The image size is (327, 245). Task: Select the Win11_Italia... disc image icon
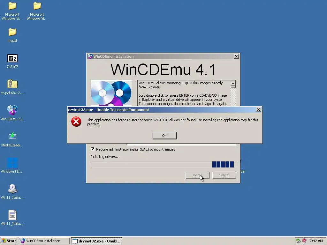coord(12,189)
